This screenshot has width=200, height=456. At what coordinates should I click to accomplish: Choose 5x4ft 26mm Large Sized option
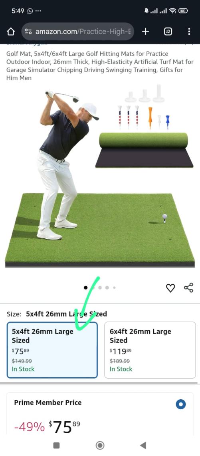coord(52,350)
